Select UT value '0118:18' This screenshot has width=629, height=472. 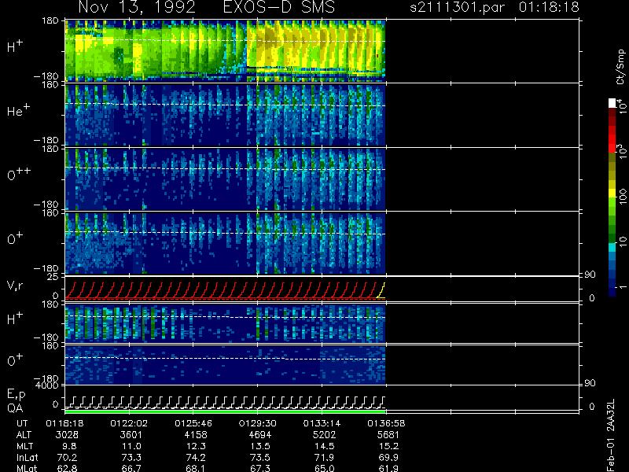[x=64, y=423]
